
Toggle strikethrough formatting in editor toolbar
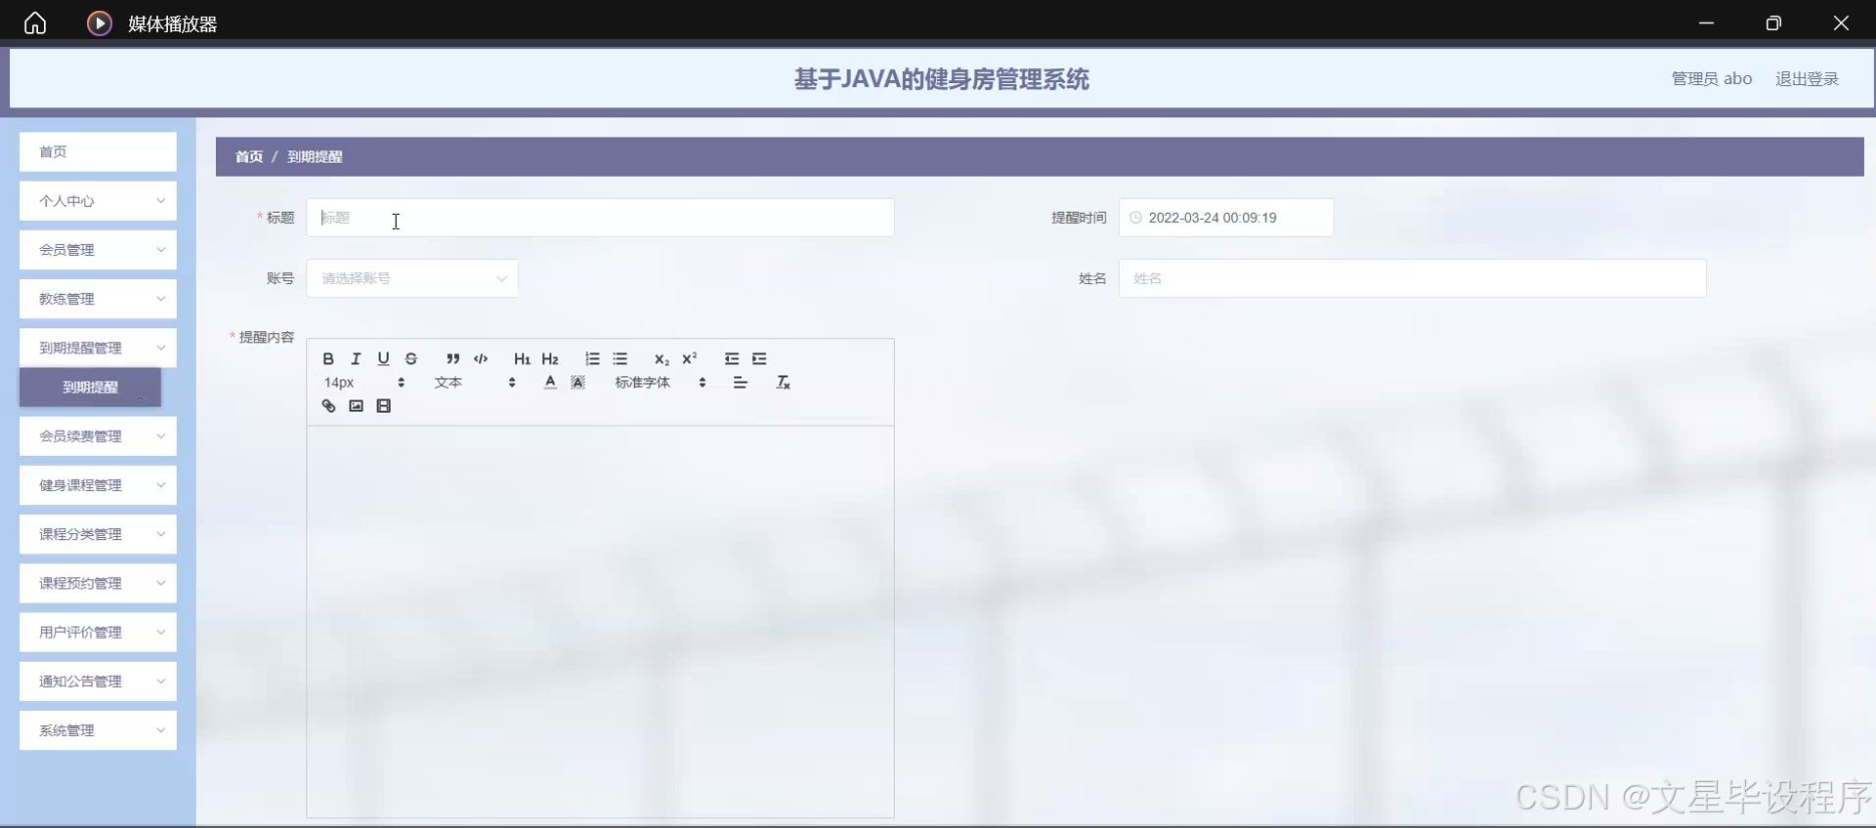411,359
